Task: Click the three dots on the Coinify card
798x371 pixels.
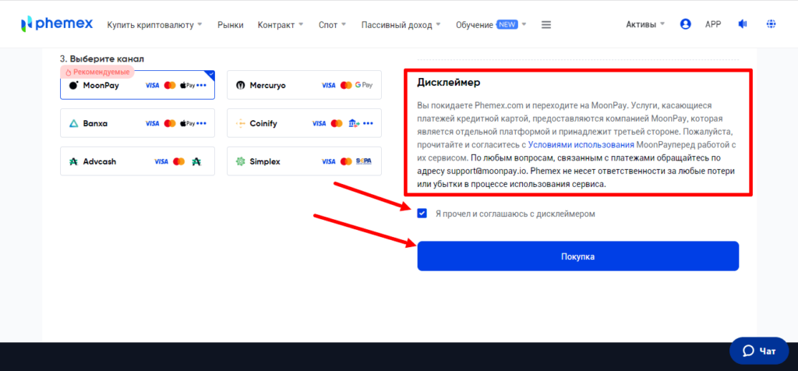Action: [x=368, y=123]
